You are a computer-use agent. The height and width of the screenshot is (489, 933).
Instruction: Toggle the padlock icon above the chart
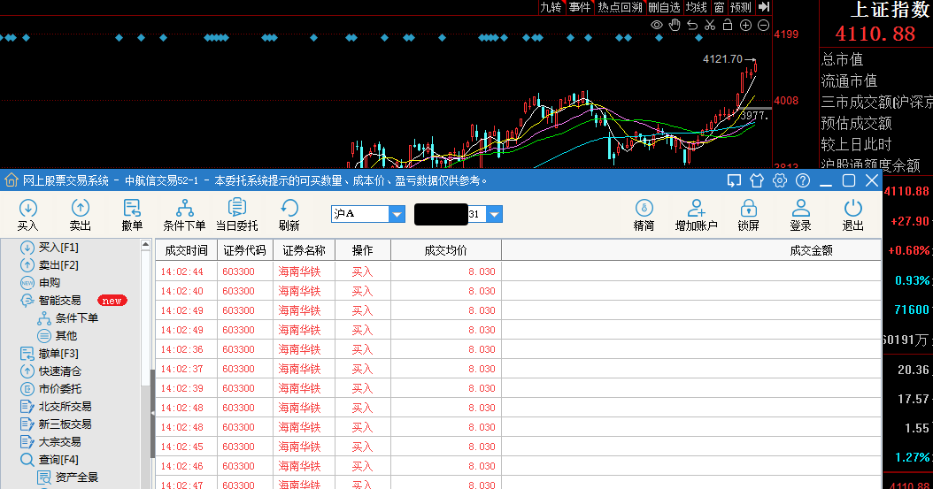pos(727,25)
